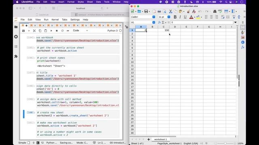Interrupt the kernel using the stop icon
Image resolution: width=259 pixels, height=145 pixels.
[57, 31]
